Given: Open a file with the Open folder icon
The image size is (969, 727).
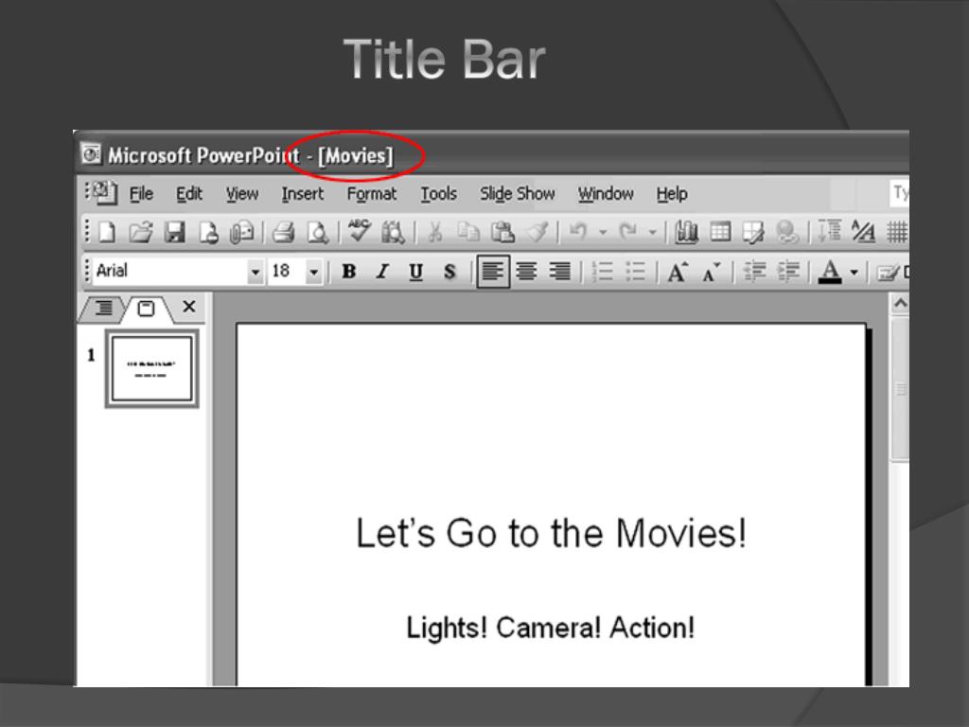Looking at the screenshot, I should [141, 233].
